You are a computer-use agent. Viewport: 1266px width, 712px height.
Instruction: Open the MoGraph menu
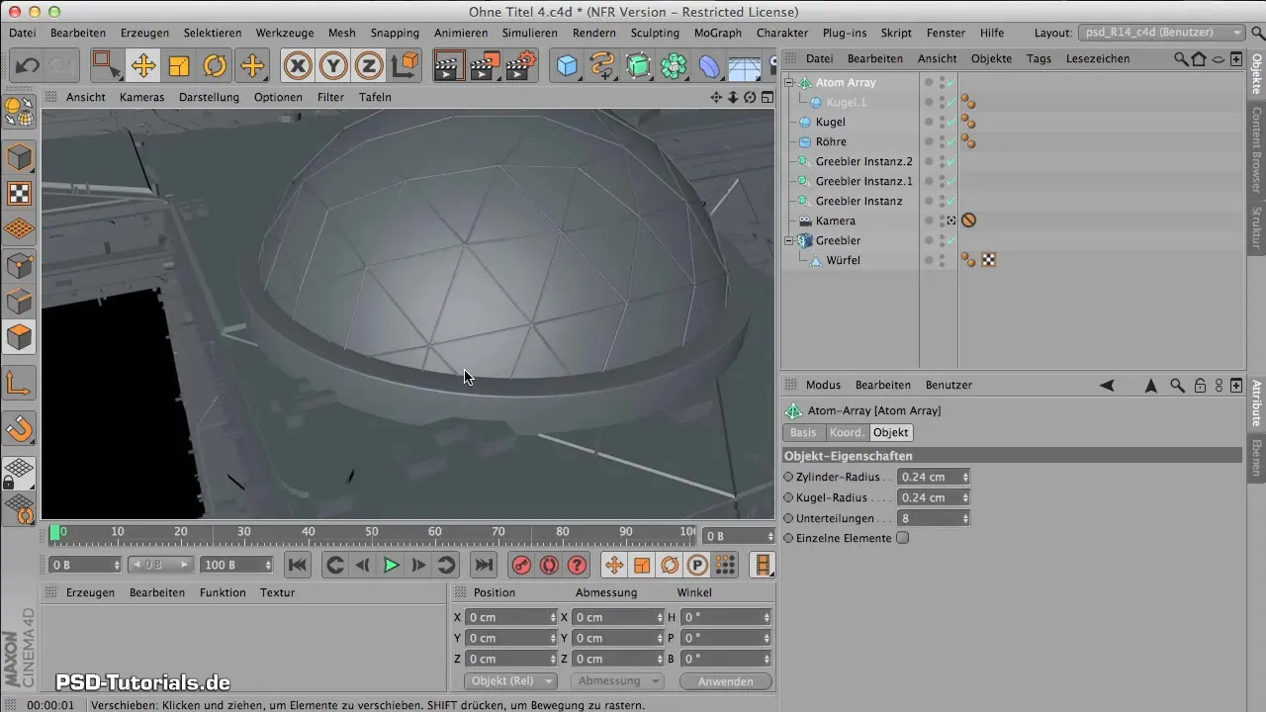click(x=716, y=33)
